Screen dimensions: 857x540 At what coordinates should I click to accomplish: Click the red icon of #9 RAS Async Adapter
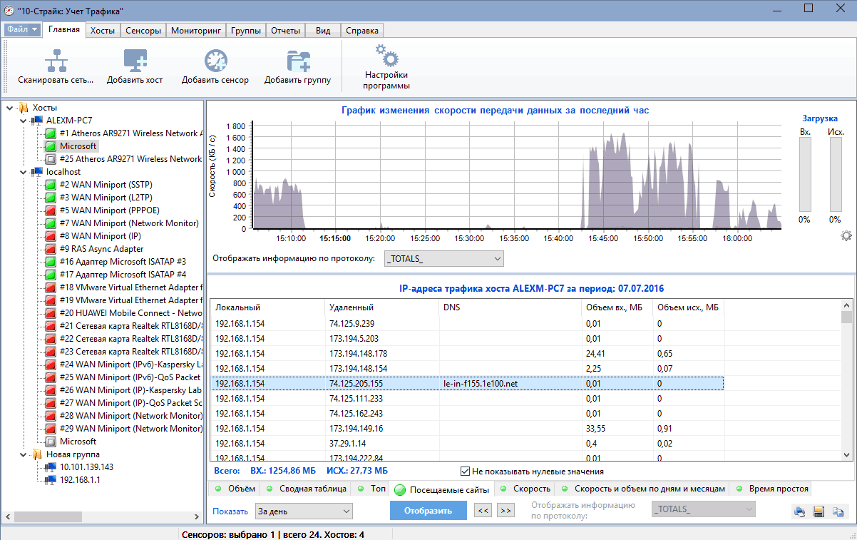coord(51,249)
